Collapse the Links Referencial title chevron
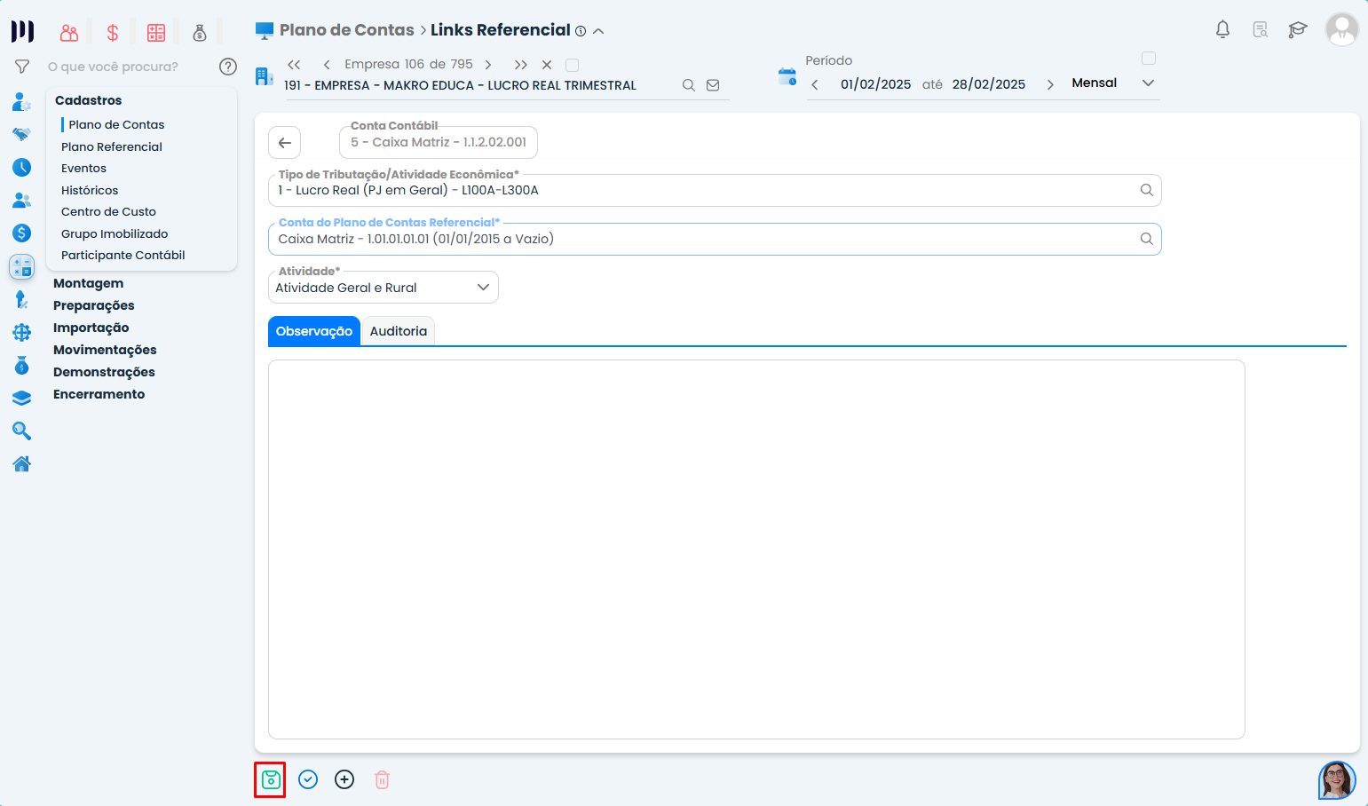This screenshot has width=1368, height=806. [599, 31]
